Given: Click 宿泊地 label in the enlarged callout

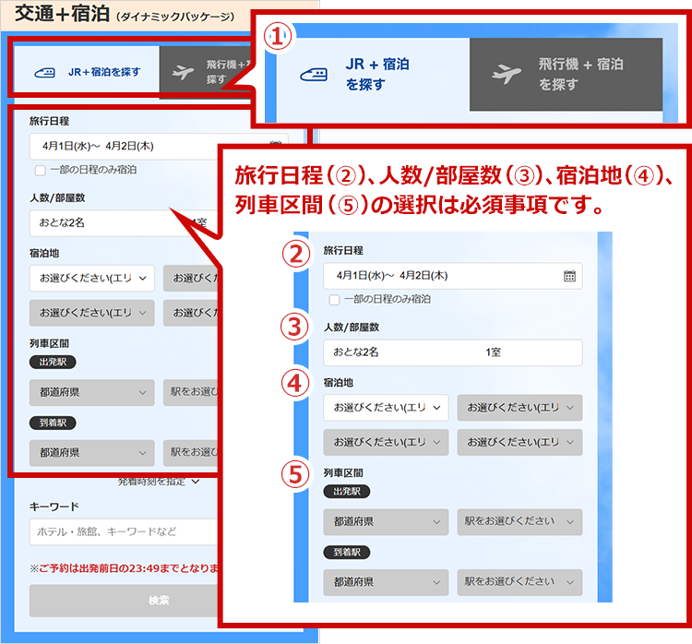Looking at the screenshot, I should 339,383.
